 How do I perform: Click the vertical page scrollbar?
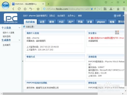click(x=126, y=50)
